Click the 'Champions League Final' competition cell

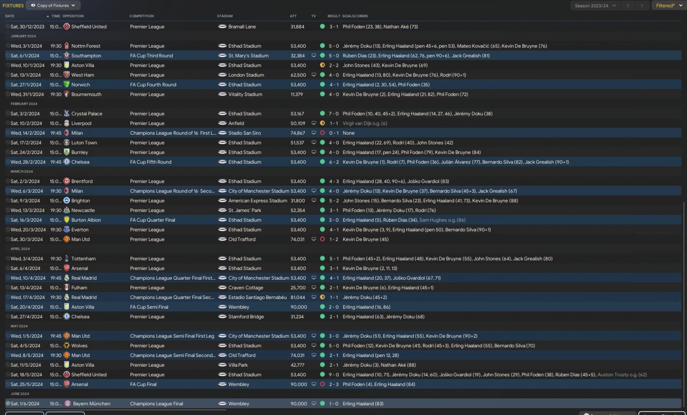point(156,404)
